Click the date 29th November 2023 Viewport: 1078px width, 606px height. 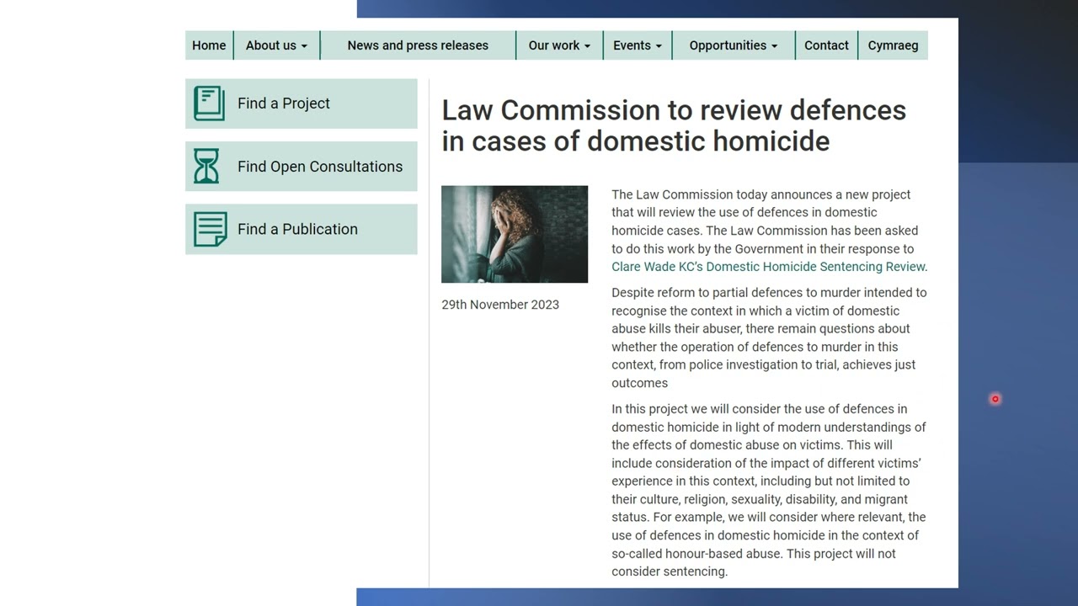[500, 305]
